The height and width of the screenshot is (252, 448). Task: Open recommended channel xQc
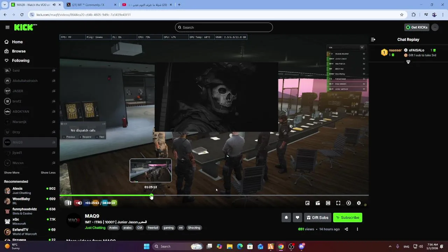[x=30, y=221]
